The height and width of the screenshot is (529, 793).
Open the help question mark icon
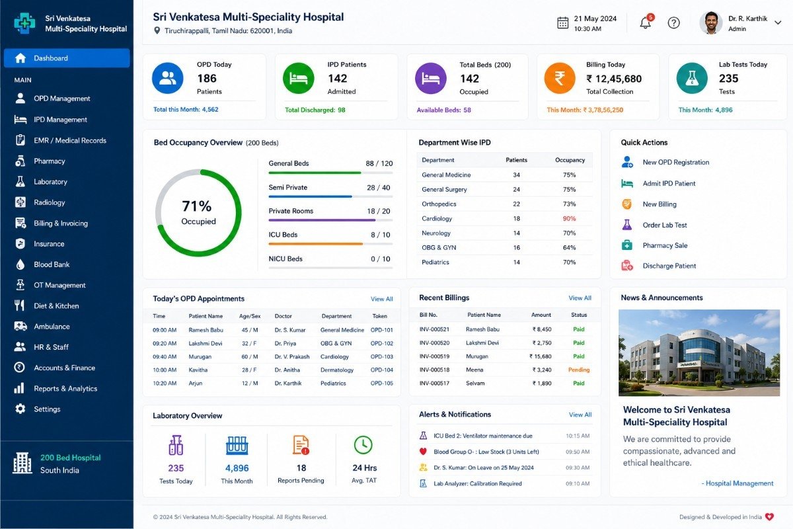click(x=673, y=22)
